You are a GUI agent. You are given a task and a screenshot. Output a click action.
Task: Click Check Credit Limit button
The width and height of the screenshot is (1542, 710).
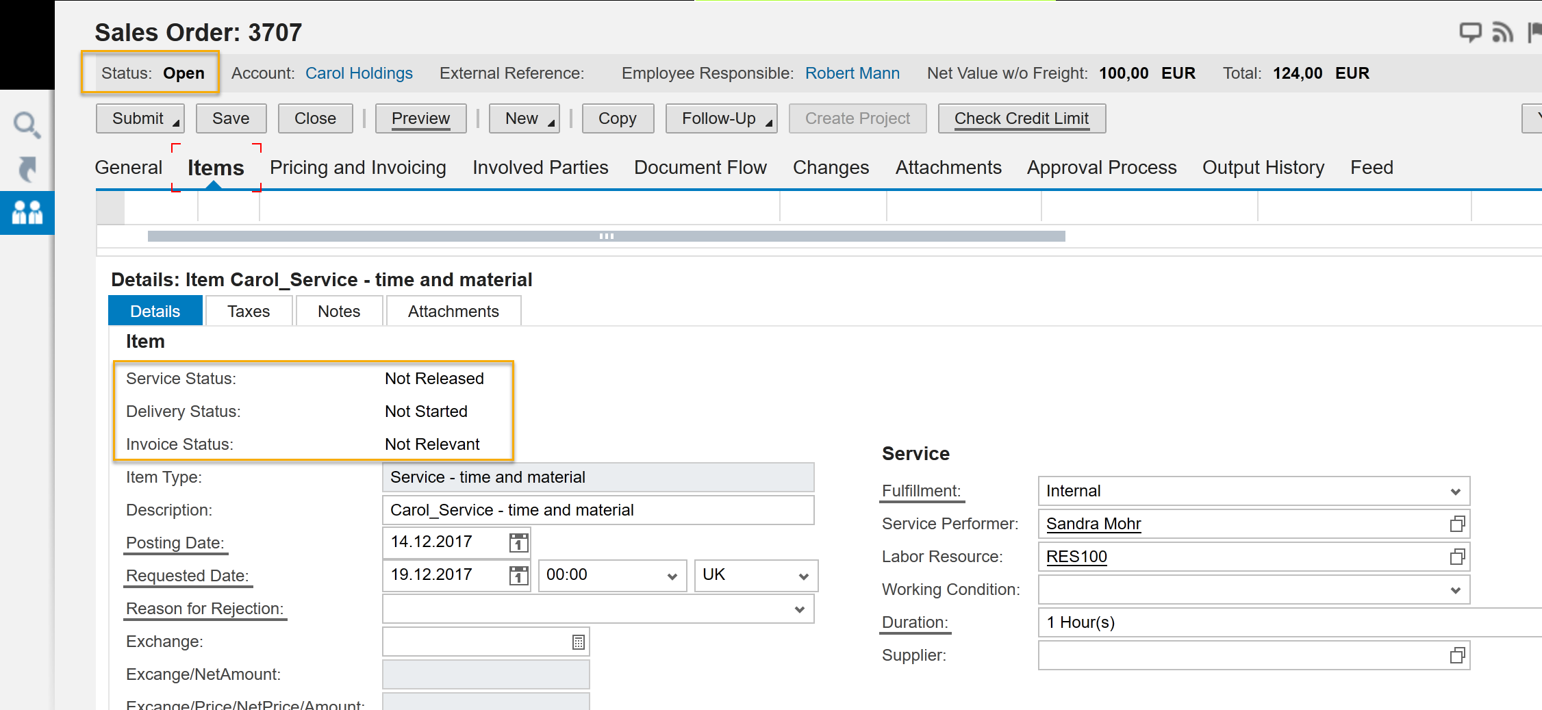coord(1022,118)
